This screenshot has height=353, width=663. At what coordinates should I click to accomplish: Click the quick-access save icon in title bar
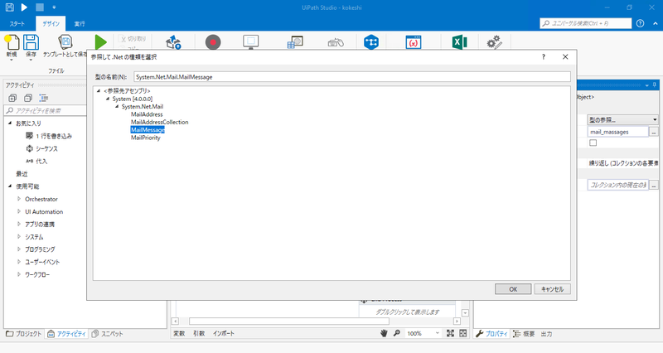click(x=9, y=7)
